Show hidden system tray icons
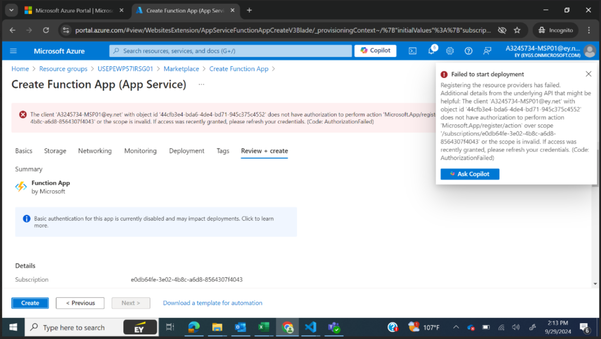 point(456,327)
